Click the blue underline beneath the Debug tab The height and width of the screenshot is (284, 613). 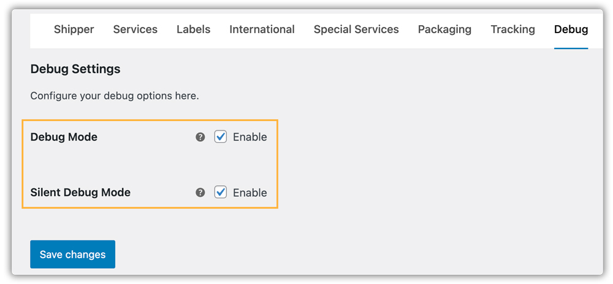point(571,48)
